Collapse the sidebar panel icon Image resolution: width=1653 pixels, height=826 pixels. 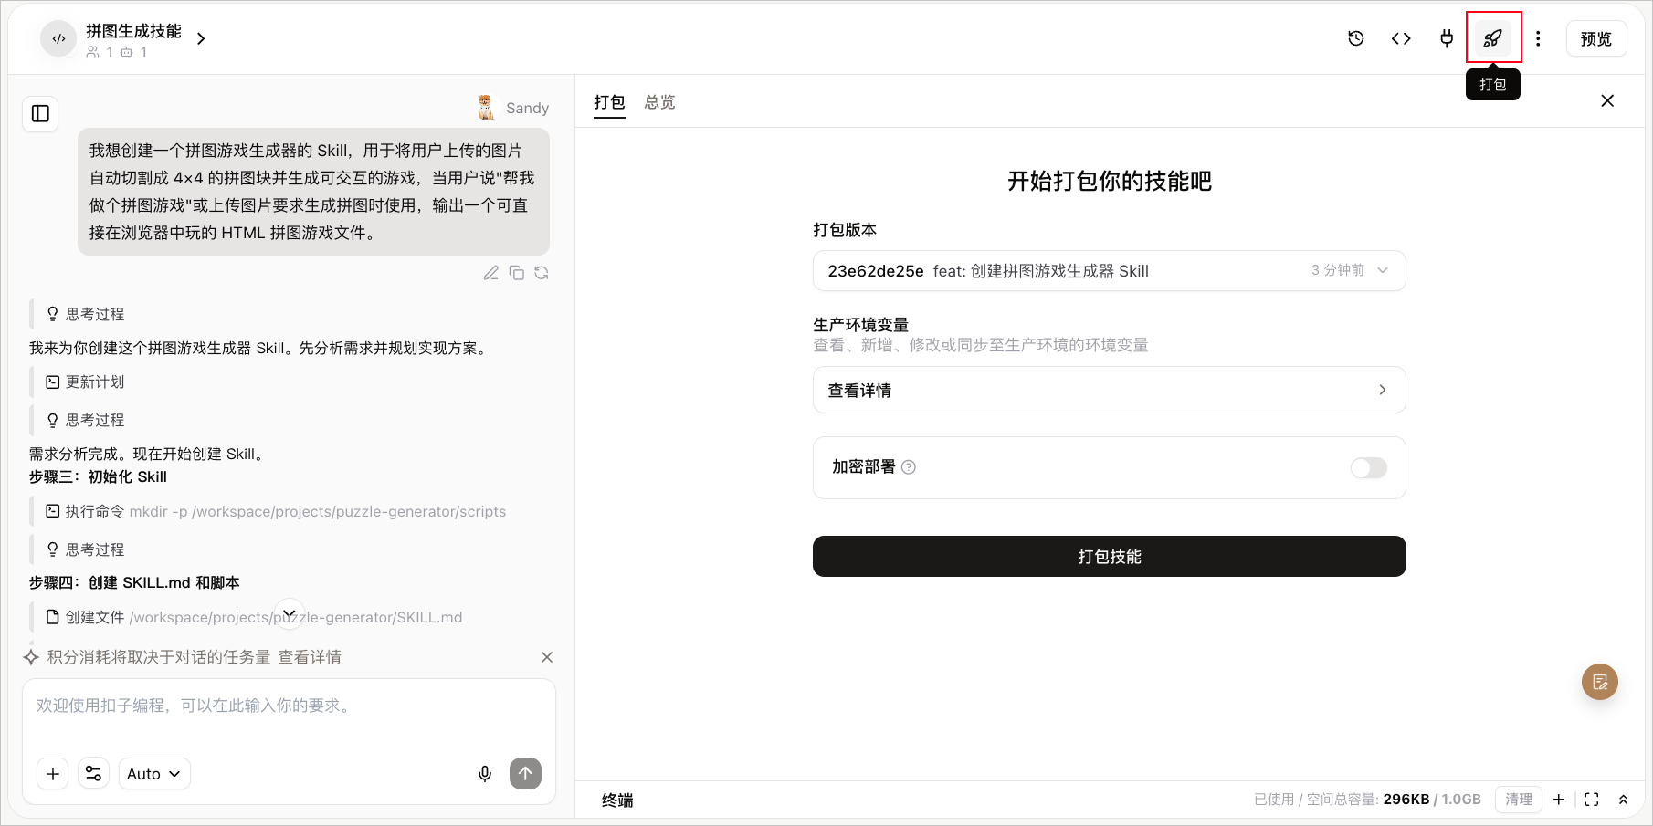40,114
